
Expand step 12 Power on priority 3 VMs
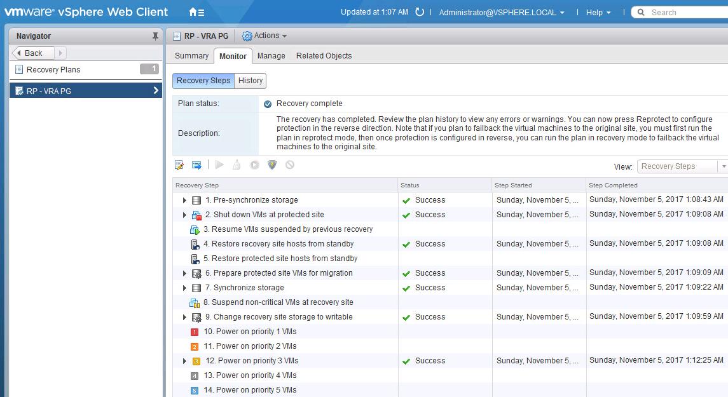(x=184, y=361)
